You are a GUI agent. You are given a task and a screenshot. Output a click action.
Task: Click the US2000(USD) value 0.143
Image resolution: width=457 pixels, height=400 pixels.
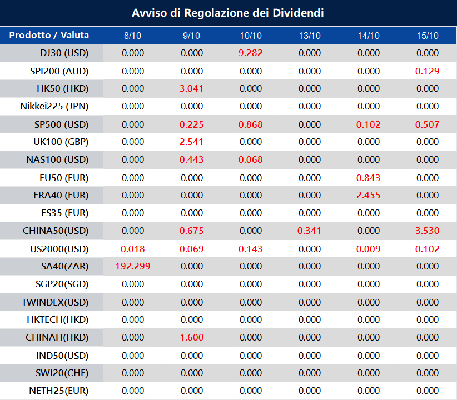tap(251, 248)
